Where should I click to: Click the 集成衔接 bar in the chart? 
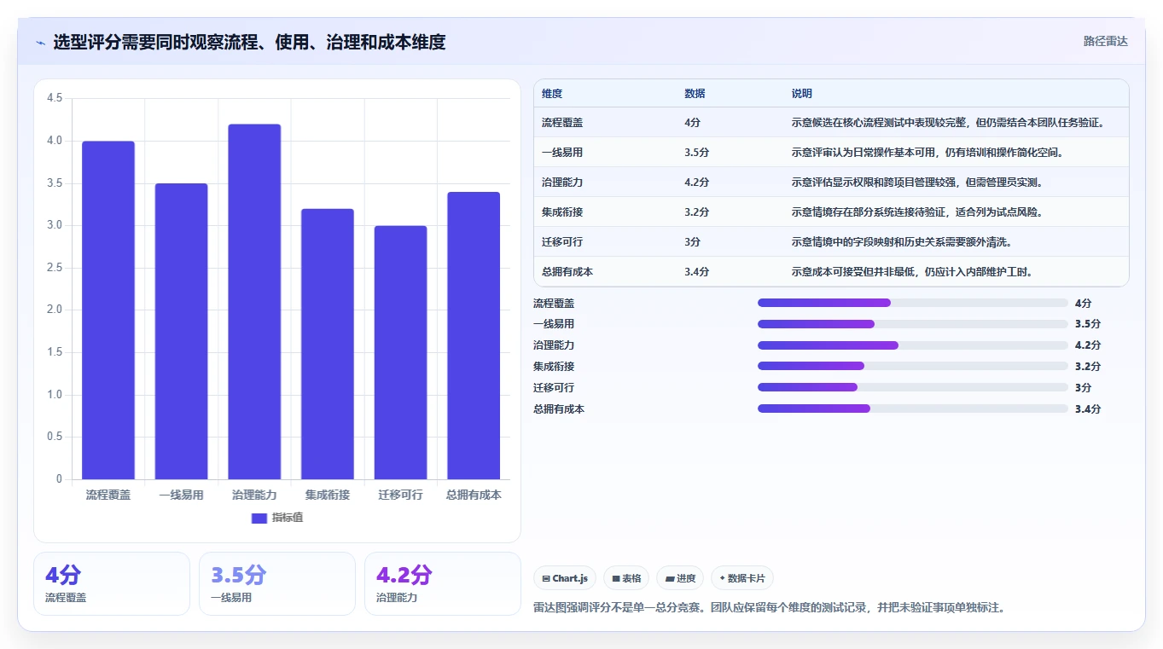tap(328, 345)
